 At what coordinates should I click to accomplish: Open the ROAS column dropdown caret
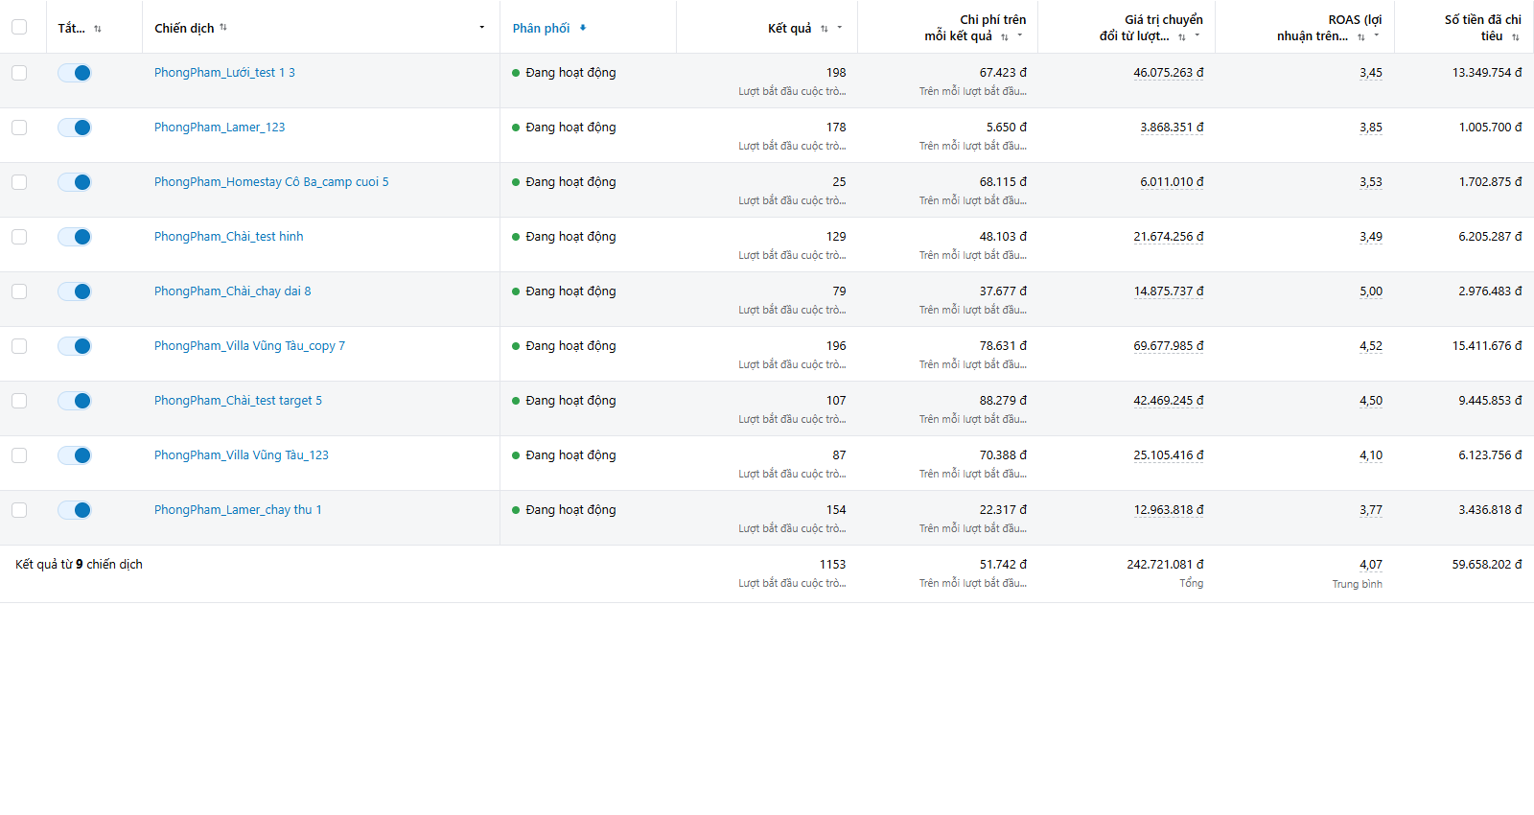pos(1377,35)
